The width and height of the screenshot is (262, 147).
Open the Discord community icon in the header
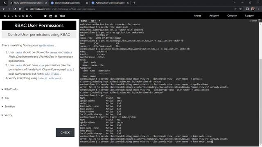pyautogui.click(x=56, y=16)
